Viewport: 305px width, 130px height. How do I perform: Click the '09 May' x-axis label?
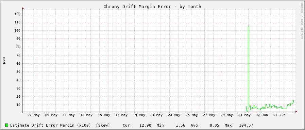coord(51,115)
